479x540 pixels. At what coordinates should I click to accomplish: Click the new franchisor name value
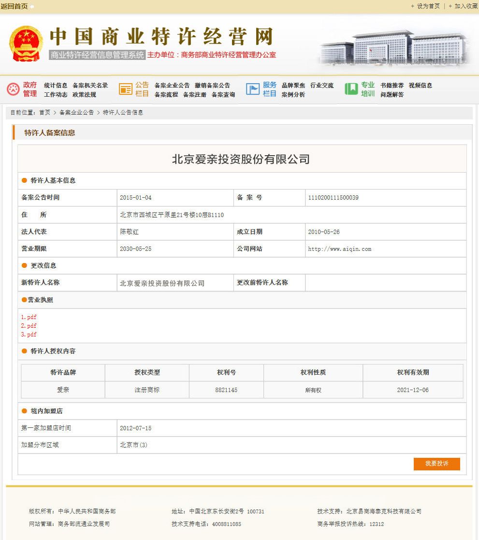[162, 283]
